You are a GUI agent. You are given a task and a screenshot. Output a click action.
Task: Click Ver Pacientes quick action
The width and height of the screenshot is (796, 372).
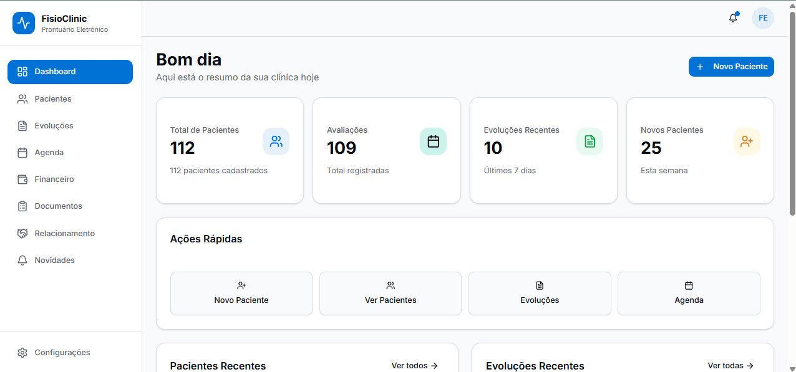391,293
